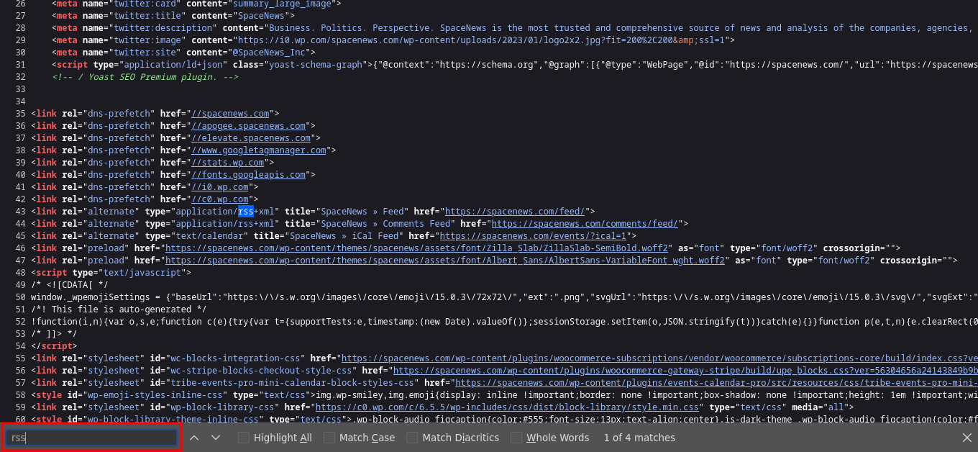The image size is (978, 452).
Task: Click the highlighted rss match on line 43
Action: [246, 212]
